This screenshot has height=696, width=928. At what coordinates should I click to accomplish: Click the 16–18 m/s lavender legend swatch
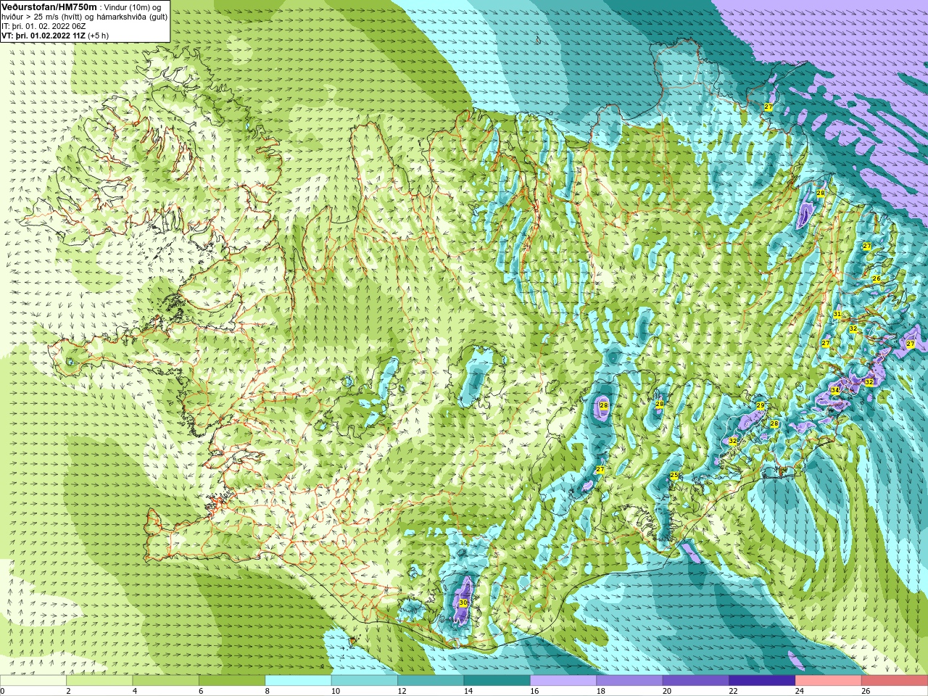pos(563,680)
